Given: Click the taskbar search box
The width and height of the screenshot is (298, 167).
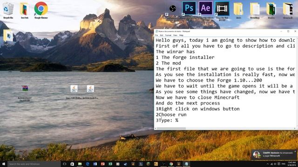Looking at the screenshot, I should point(34,164).
